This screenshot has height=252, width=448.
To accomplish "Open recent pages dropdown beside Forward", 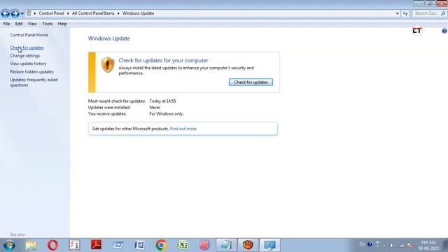I will (22, 13).
